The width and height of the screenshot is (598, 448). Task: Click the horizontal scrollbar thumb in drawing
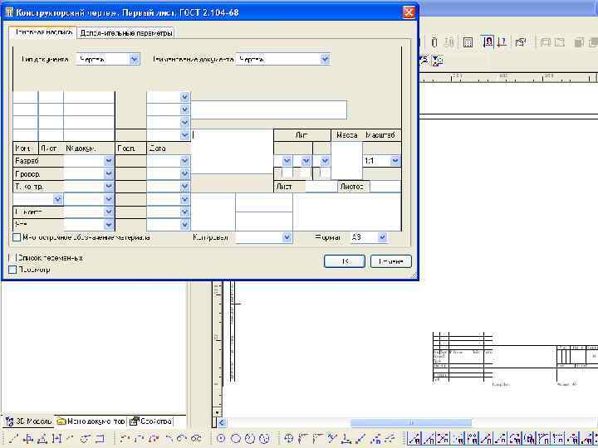(411, 422)
